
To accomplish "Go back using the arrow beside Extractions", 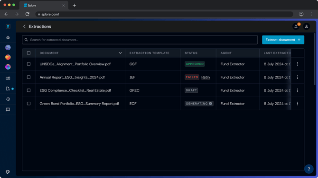I will pyautogui.click(x=24, y=27).
